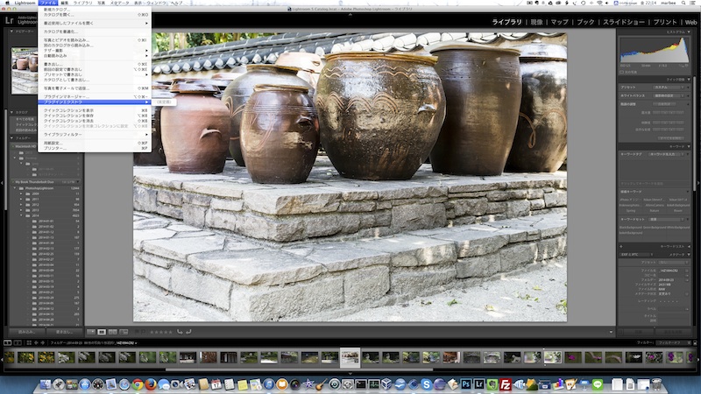
Task: Switch to the 現像 module
Action: point(536,22)
